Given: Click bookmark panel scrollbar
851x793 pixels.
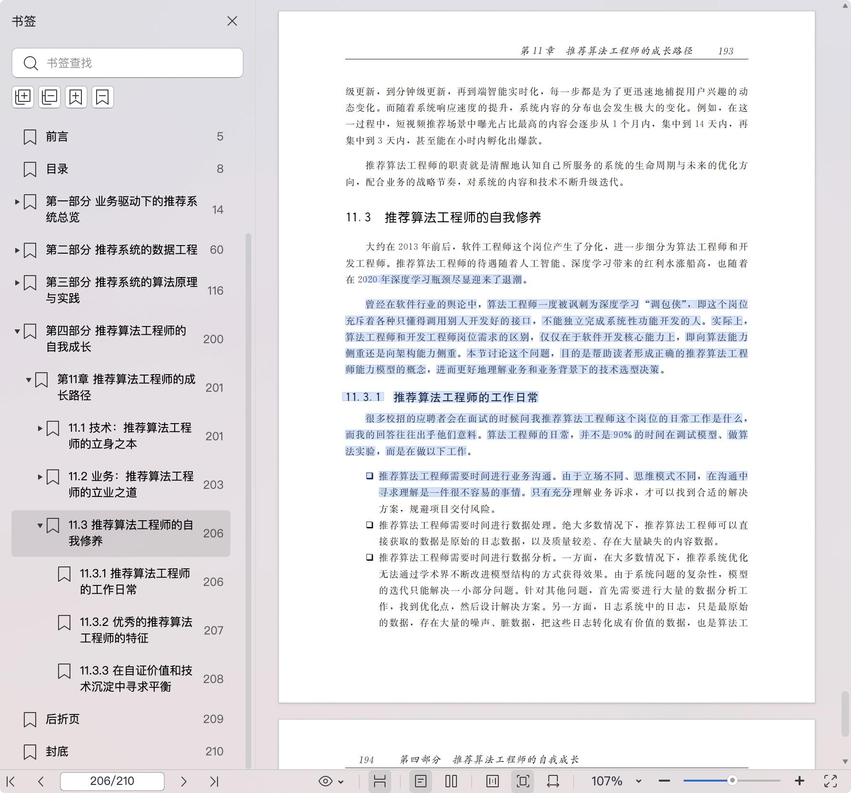Looking at the screenshot, I should pyautogui.click(x=248, y=501).
